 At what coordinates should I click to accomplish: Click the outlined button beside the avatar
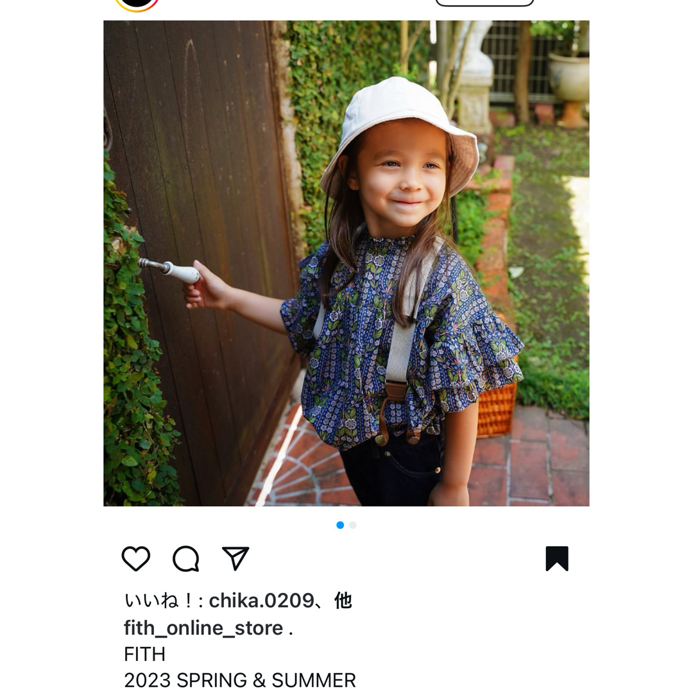click(x=485, y=3)
